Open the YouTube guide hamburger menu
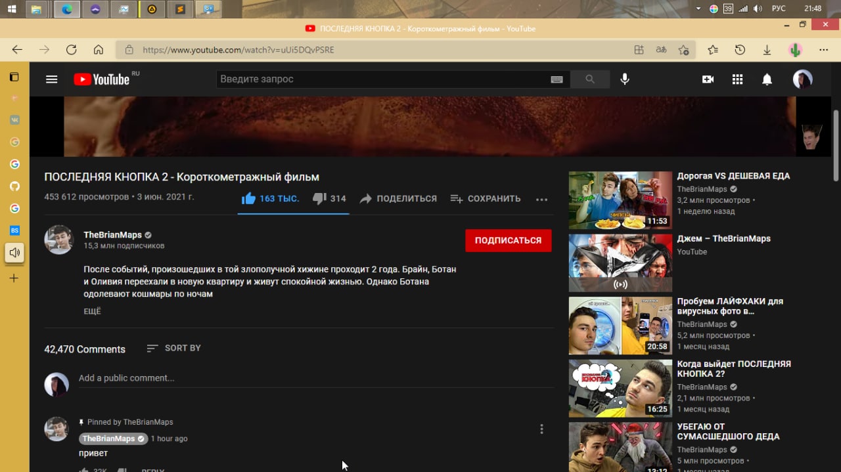Screen dimensions: 841x472 (x=52, y=79)
